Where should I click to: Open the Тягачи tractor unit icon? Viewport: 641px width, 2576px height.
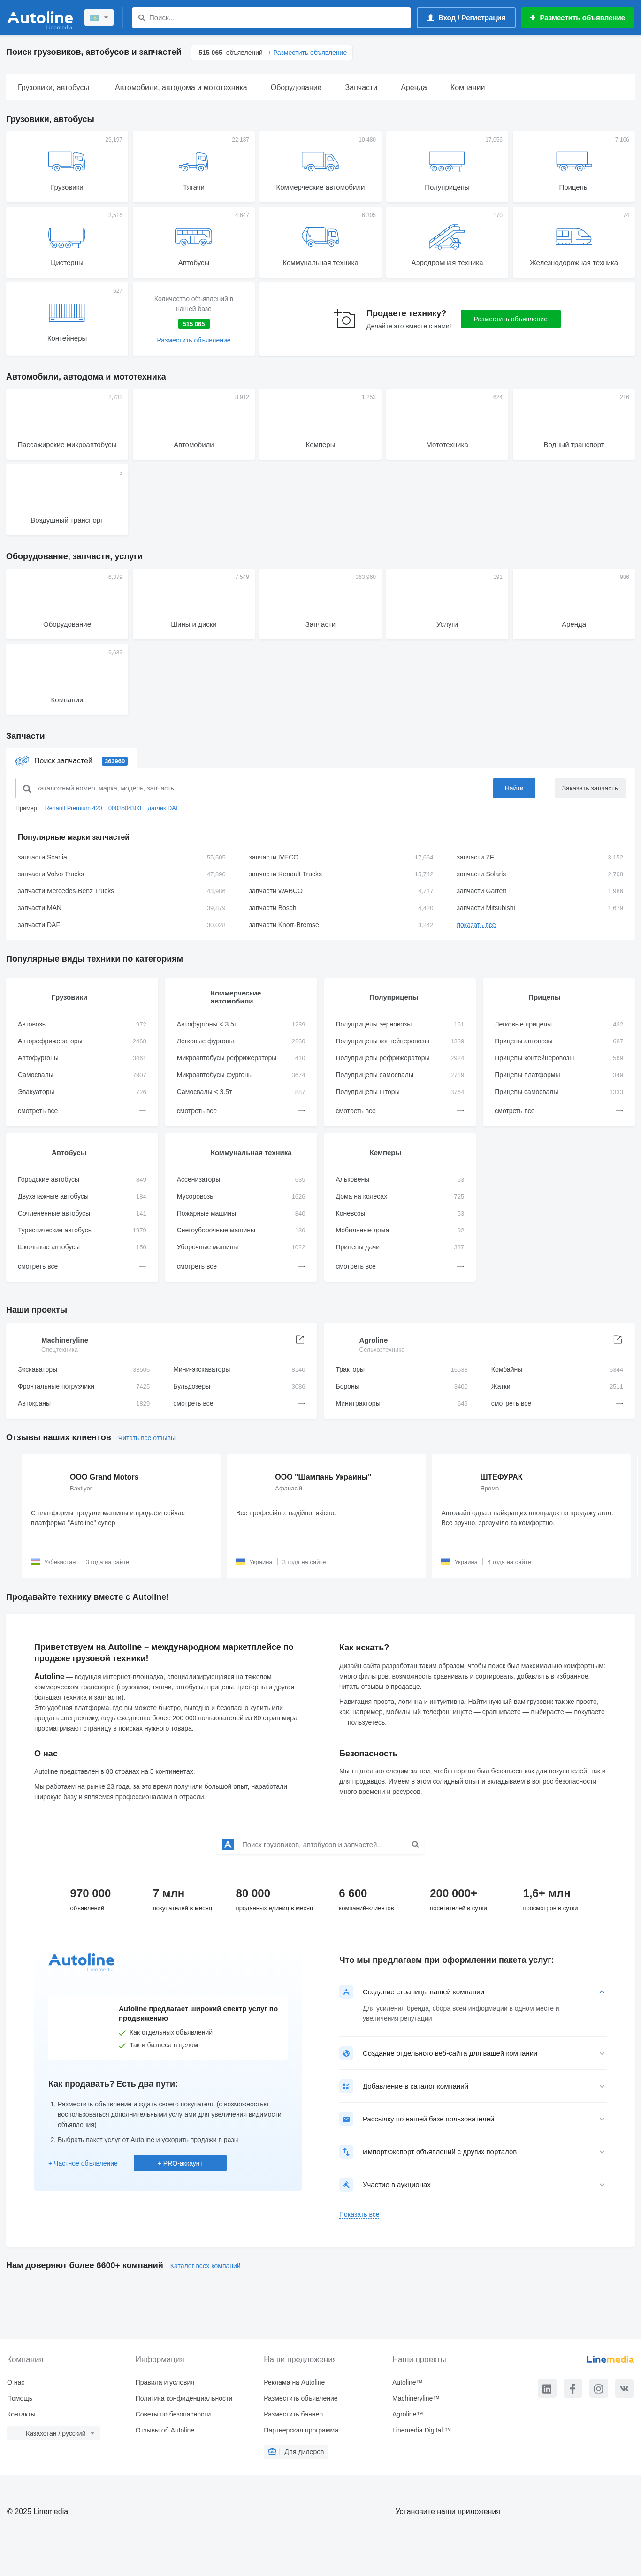194,160
